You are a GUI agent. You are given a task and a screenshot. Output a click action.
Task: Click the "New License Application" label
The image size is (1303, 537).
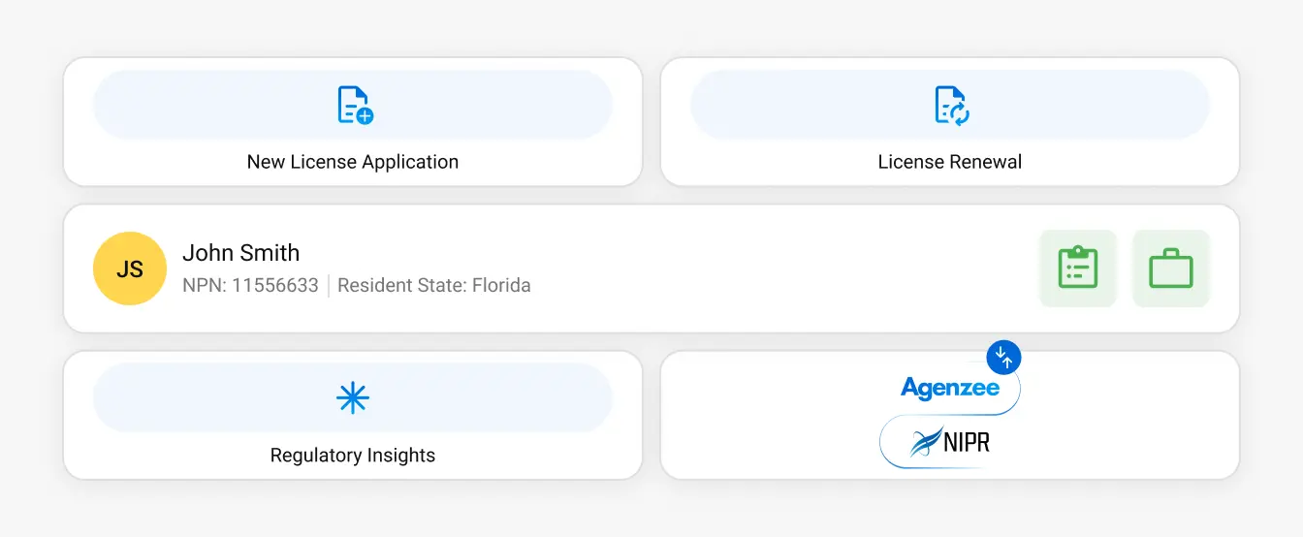pyautogui.click(x=353, y=162)
